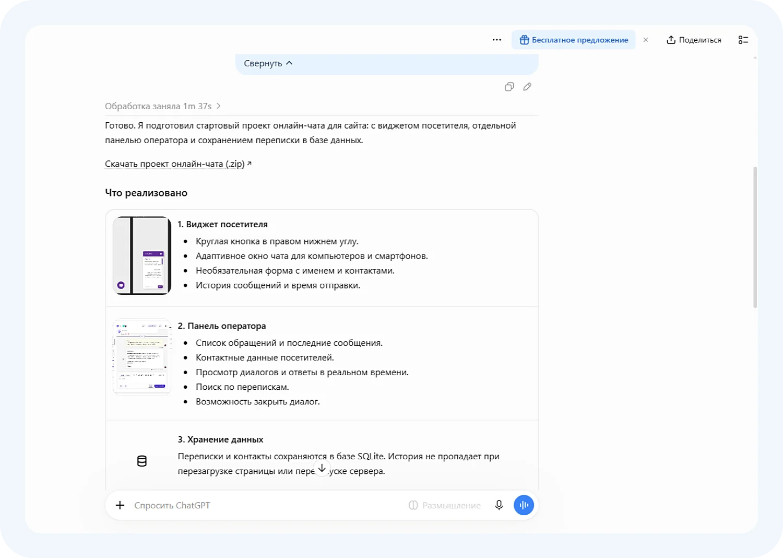This screenshot has height=558, width=783.
Task: Expand the Обработка заняла 1m 37s details
Action: (x=163, y=106)
